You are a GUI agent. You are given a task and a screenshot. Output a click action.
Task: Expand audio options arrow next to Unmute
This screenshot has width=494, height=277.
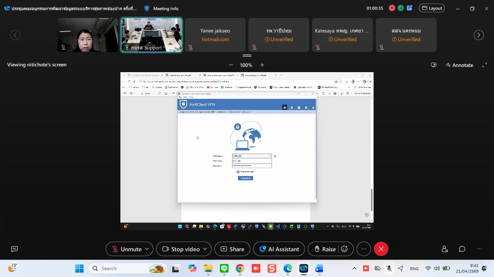point(147,249)
